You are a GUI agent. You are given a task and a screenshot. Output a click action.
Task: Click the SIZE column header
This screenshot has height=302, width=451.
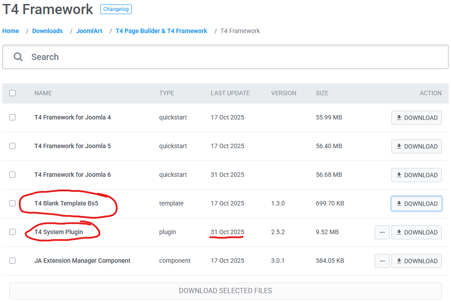pyautogui.click(x=322, y=93)
